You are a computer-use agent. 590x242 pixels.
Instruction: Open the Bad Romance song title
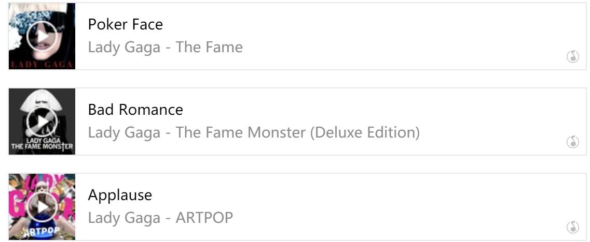(x=135, y=110)
